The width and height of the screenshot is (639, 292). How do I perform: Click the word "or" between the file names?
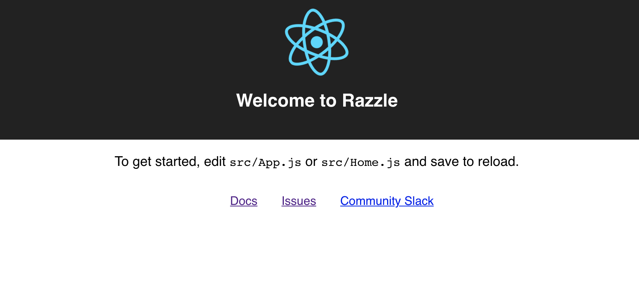coord(311,162)
